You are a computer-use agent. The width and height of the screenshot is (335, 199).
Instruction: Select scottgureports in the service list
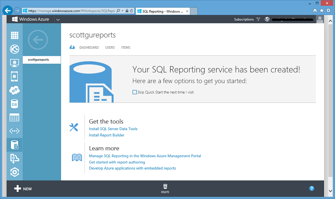(x=42, y=60)
